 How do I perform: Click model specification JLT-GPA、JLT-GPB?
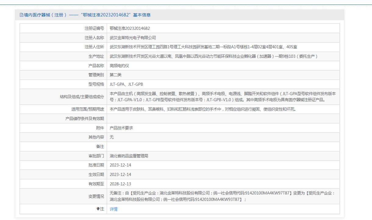[126, 84]
